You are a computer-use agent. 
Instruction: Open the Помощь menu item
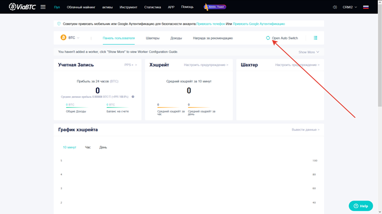[187, 7]
